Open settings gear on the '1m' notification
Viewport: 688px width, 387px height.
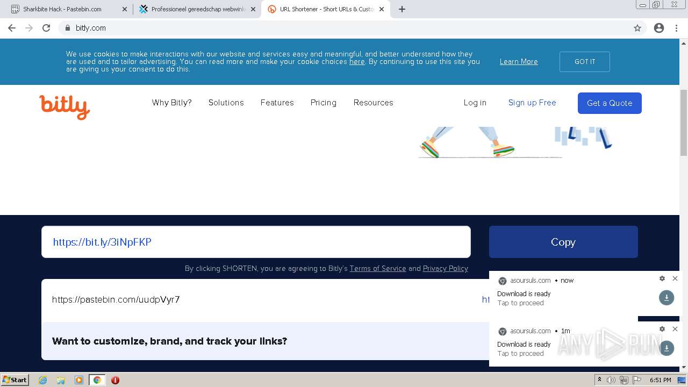click(x=662, y=329)
